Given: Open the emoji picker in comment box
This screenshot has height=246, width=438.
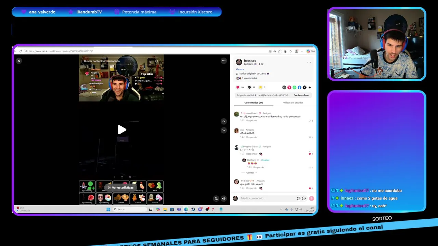Looking at the screenshot, I should tap(304, 199).
